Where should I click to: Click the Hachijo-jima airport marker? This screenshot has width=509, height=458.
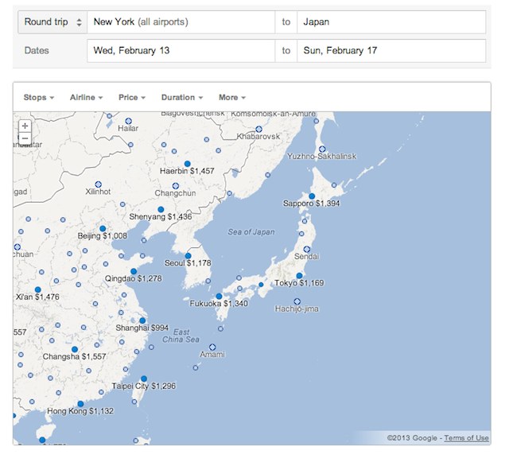point(297,301)
